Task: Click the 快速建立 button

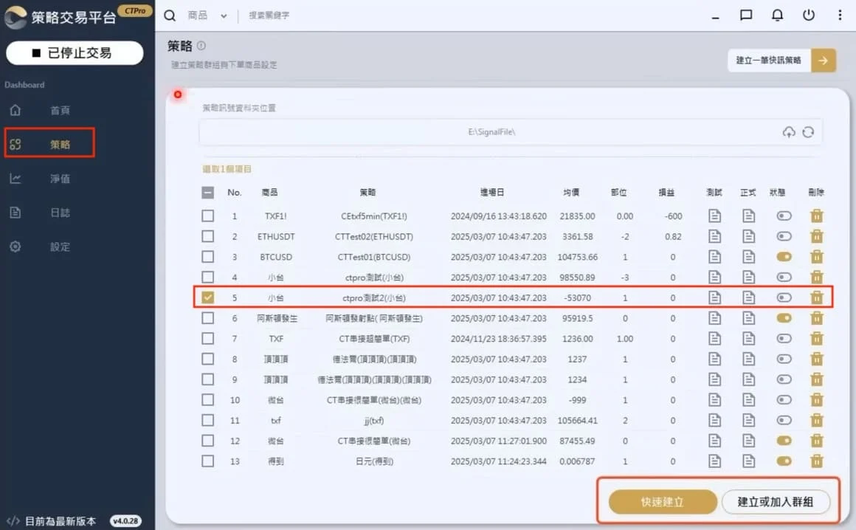Action: [x=662, y=501]
